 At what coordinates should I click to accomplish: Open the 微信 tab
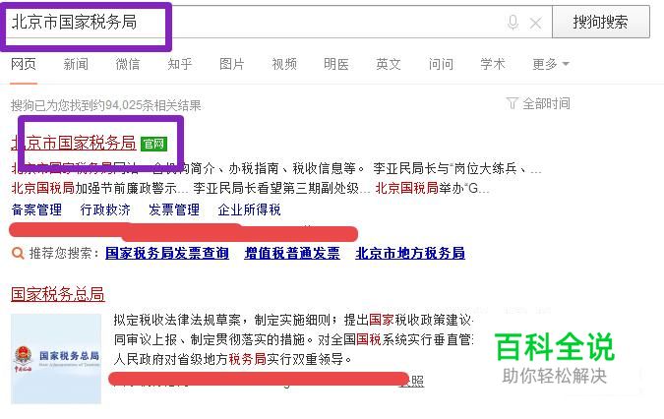click(x=128, y=64)
